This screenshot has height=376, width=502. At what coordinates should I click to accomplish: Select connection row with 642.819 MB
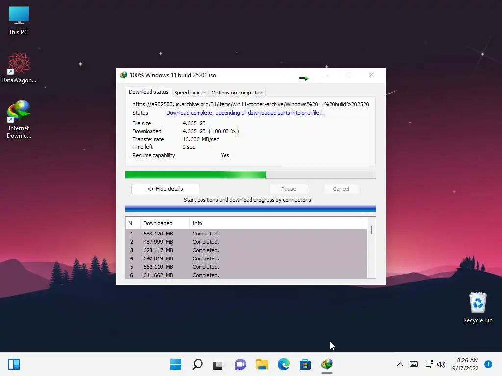[x=247, y=258]
